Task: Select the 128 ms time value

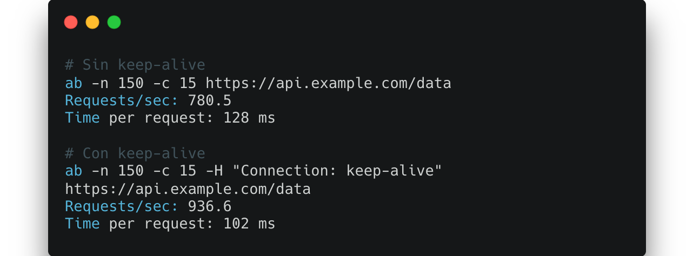Action: click(x=249, y=118)
